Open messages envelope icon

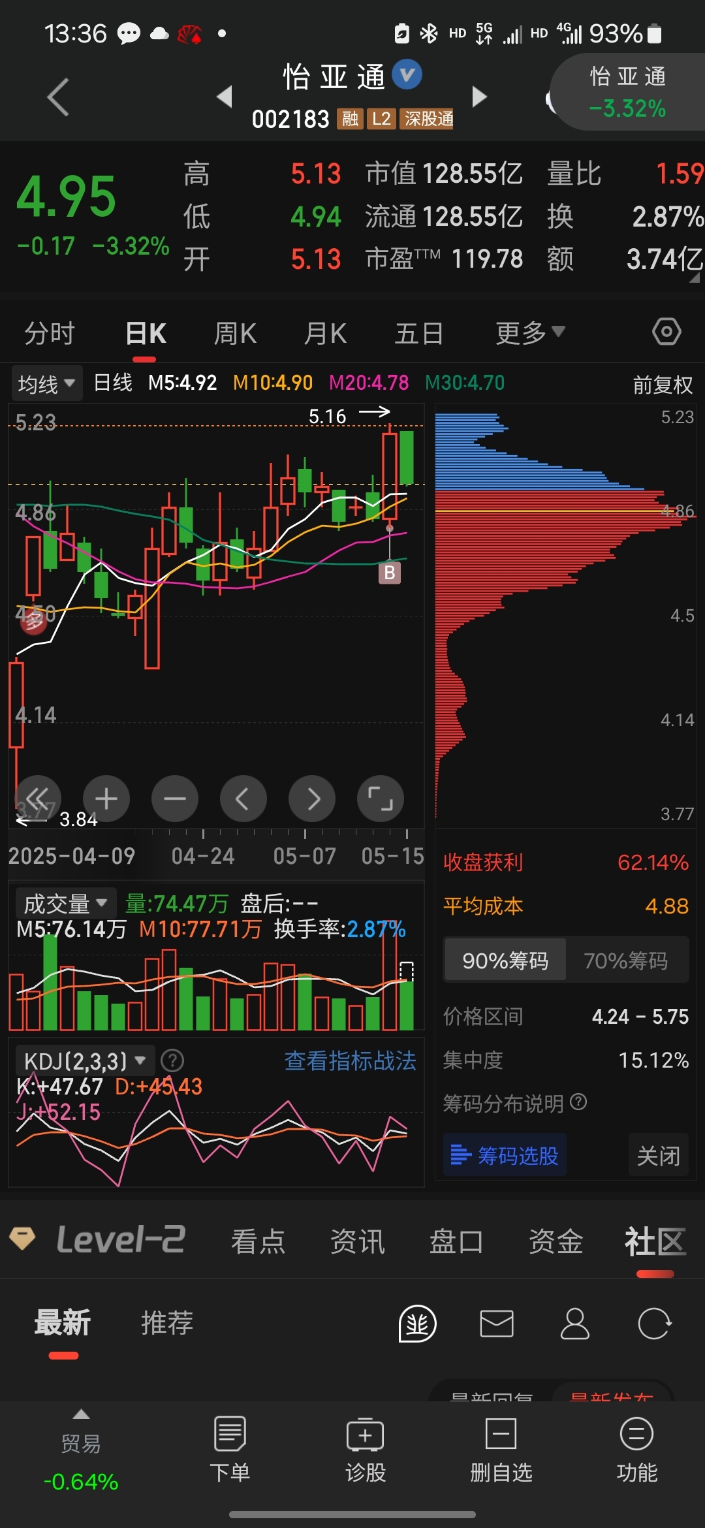click(x=497, y=1324)
